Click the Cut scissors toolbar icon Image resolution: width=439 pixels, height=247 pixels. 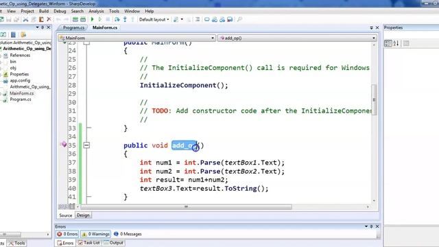click(25, 19)
